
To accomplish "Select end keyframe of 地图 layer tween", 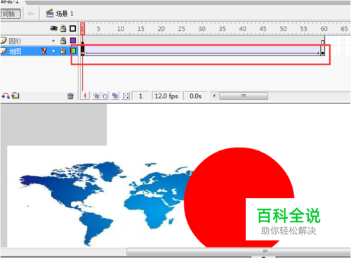I will (323, 51).
